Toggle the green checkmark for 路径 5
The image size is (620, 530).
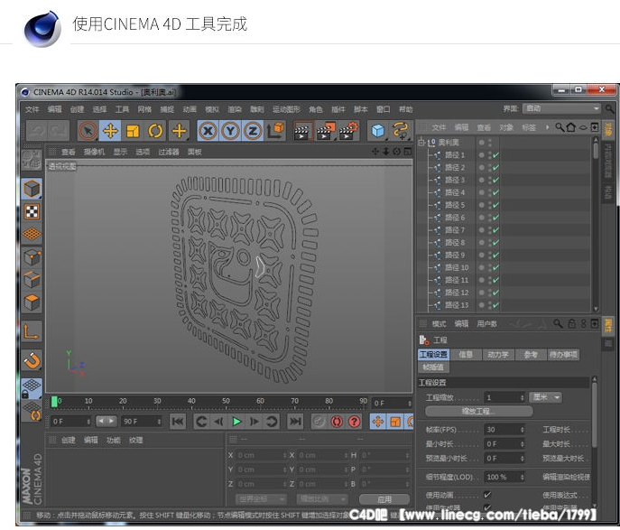495,205
